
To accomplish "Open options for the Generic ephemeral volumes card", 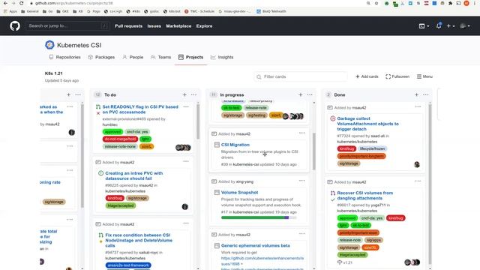I will [301, 234].
